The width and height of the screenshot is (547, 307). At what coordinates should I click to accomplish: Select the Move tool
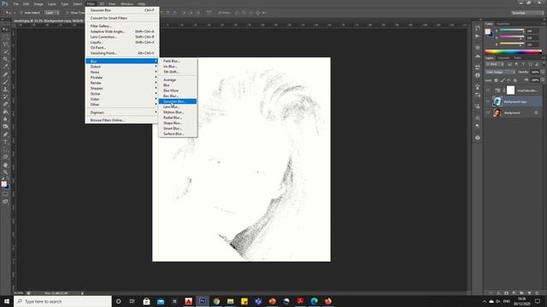[x=5, y=29]
